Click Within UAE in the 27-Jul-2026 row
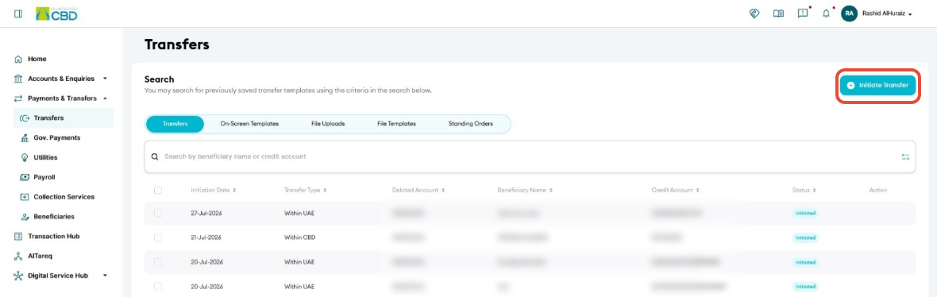Image resolution: width=937 pixels, height=297 pixels. [299, 213]
